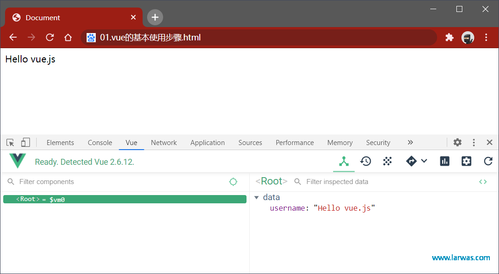The width and height of the screenshot is (499, 274).
Task: Open the Memory tab
Action: [340, 143]
